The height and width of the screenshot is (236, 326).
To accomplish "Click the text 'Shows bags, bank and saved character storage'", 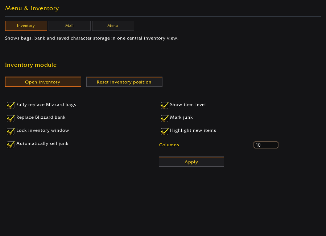I will pos(57,38).
